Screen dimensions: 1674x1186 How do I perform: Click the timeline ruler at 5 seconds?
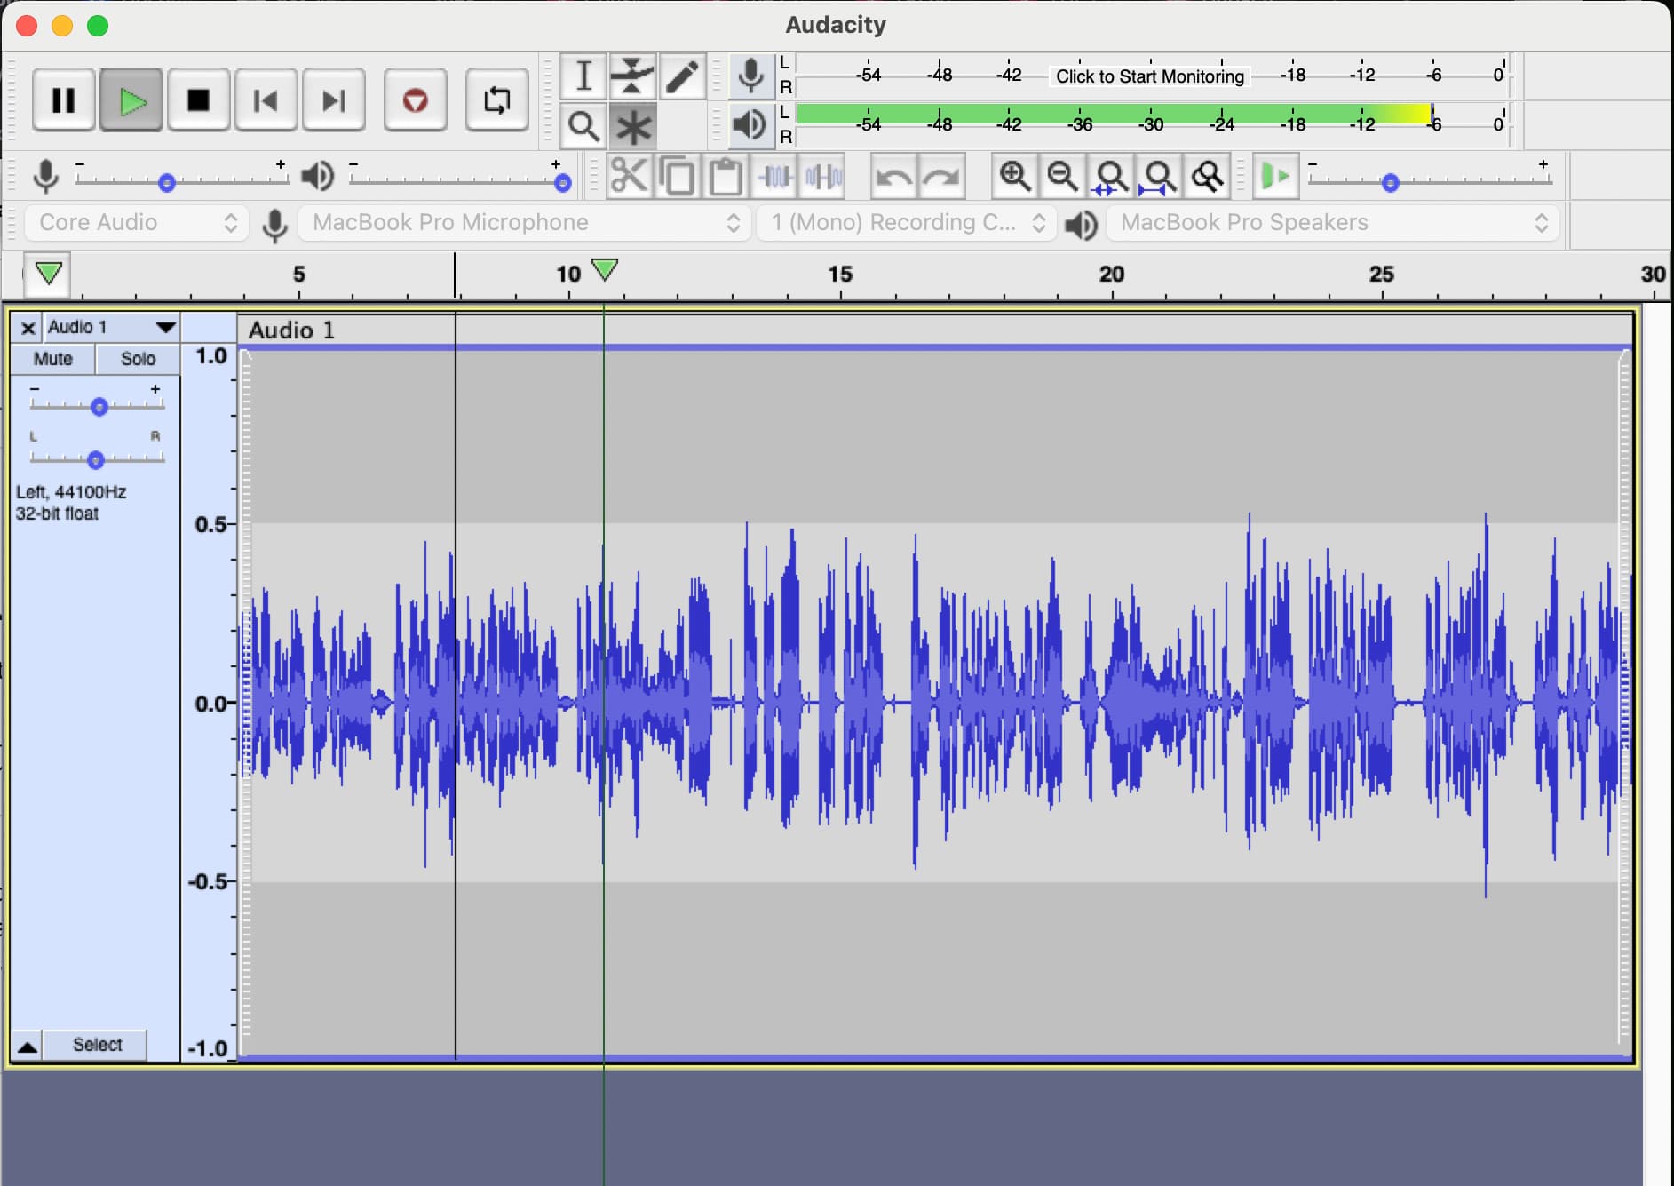coord(299,274)
